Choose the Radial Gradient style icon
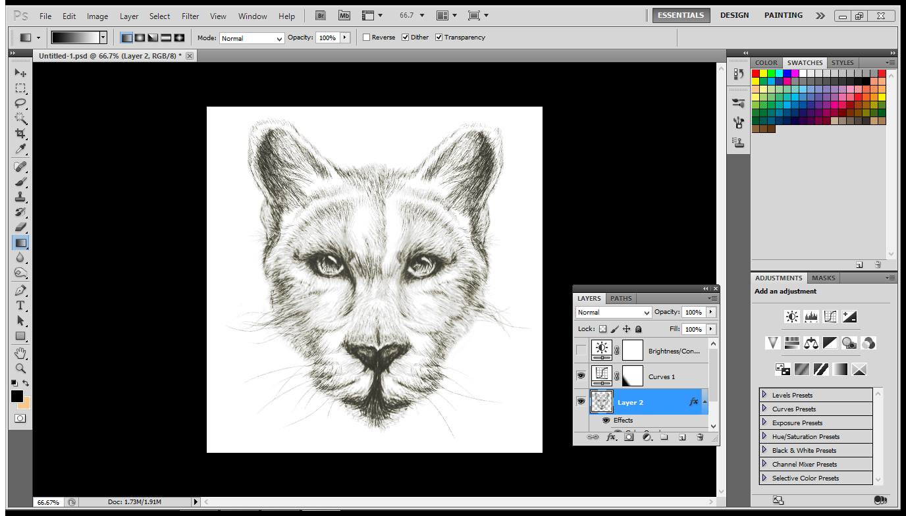Image resolution: width=906 pixels, height=516 pixels. (x=140, y=38)
